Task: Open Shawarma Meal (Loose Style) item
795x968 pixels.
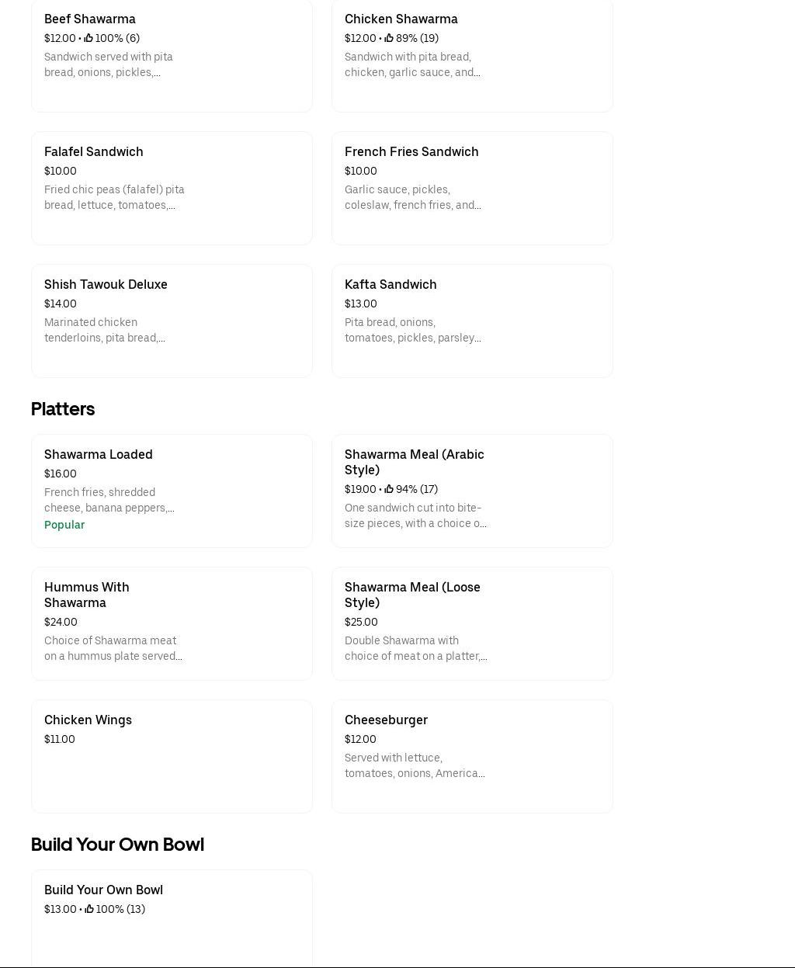Action: [x=472, y=623]
